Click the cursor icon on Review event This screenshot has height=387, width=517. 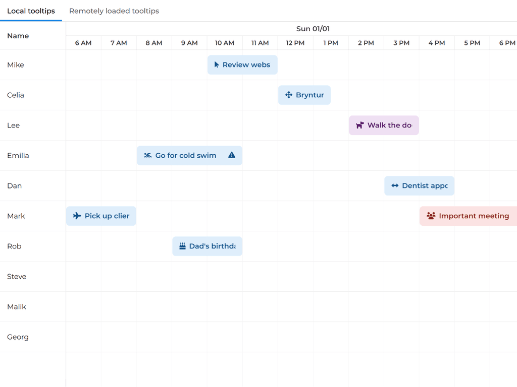(217, 65)
